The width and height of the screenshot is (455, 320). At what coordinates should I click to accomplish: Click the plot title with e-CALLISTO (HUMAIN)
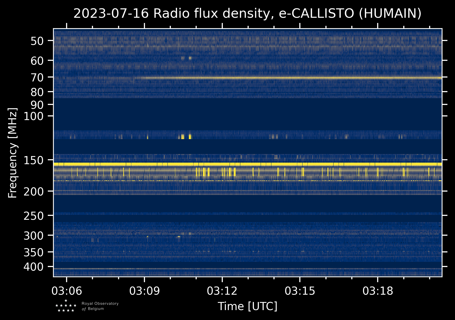(247, 14)
